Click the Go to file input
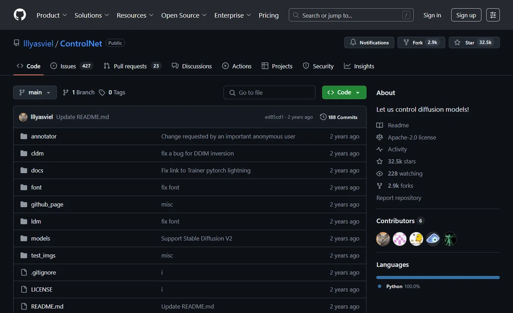 (x=269, y=92)
